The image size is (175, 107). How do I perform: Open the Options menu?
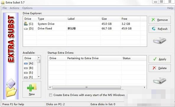(27, 8)
